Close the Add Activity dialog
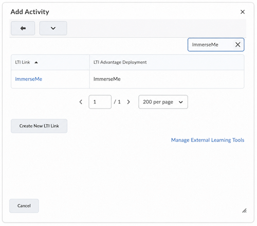The height and width of the screenshot is (226, 257). tap(243, 12)
